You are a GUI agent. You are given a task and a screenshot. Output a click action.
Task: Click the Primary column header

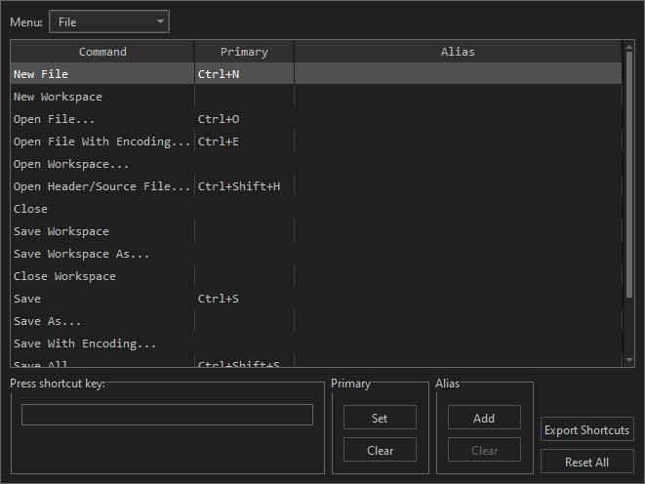(x=244, y=52)
